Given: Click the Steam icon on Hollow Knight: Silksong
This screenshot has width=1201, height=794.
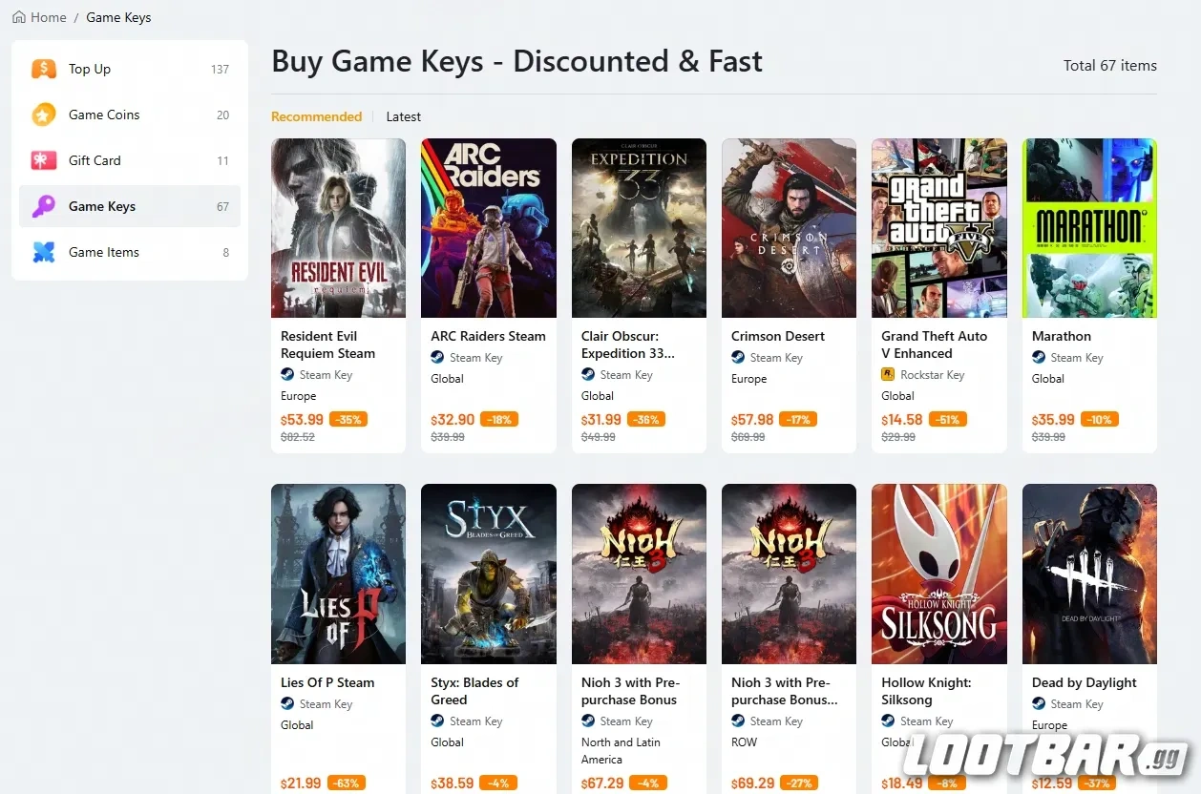Looking at the screenshot, I should coord(888,721).
